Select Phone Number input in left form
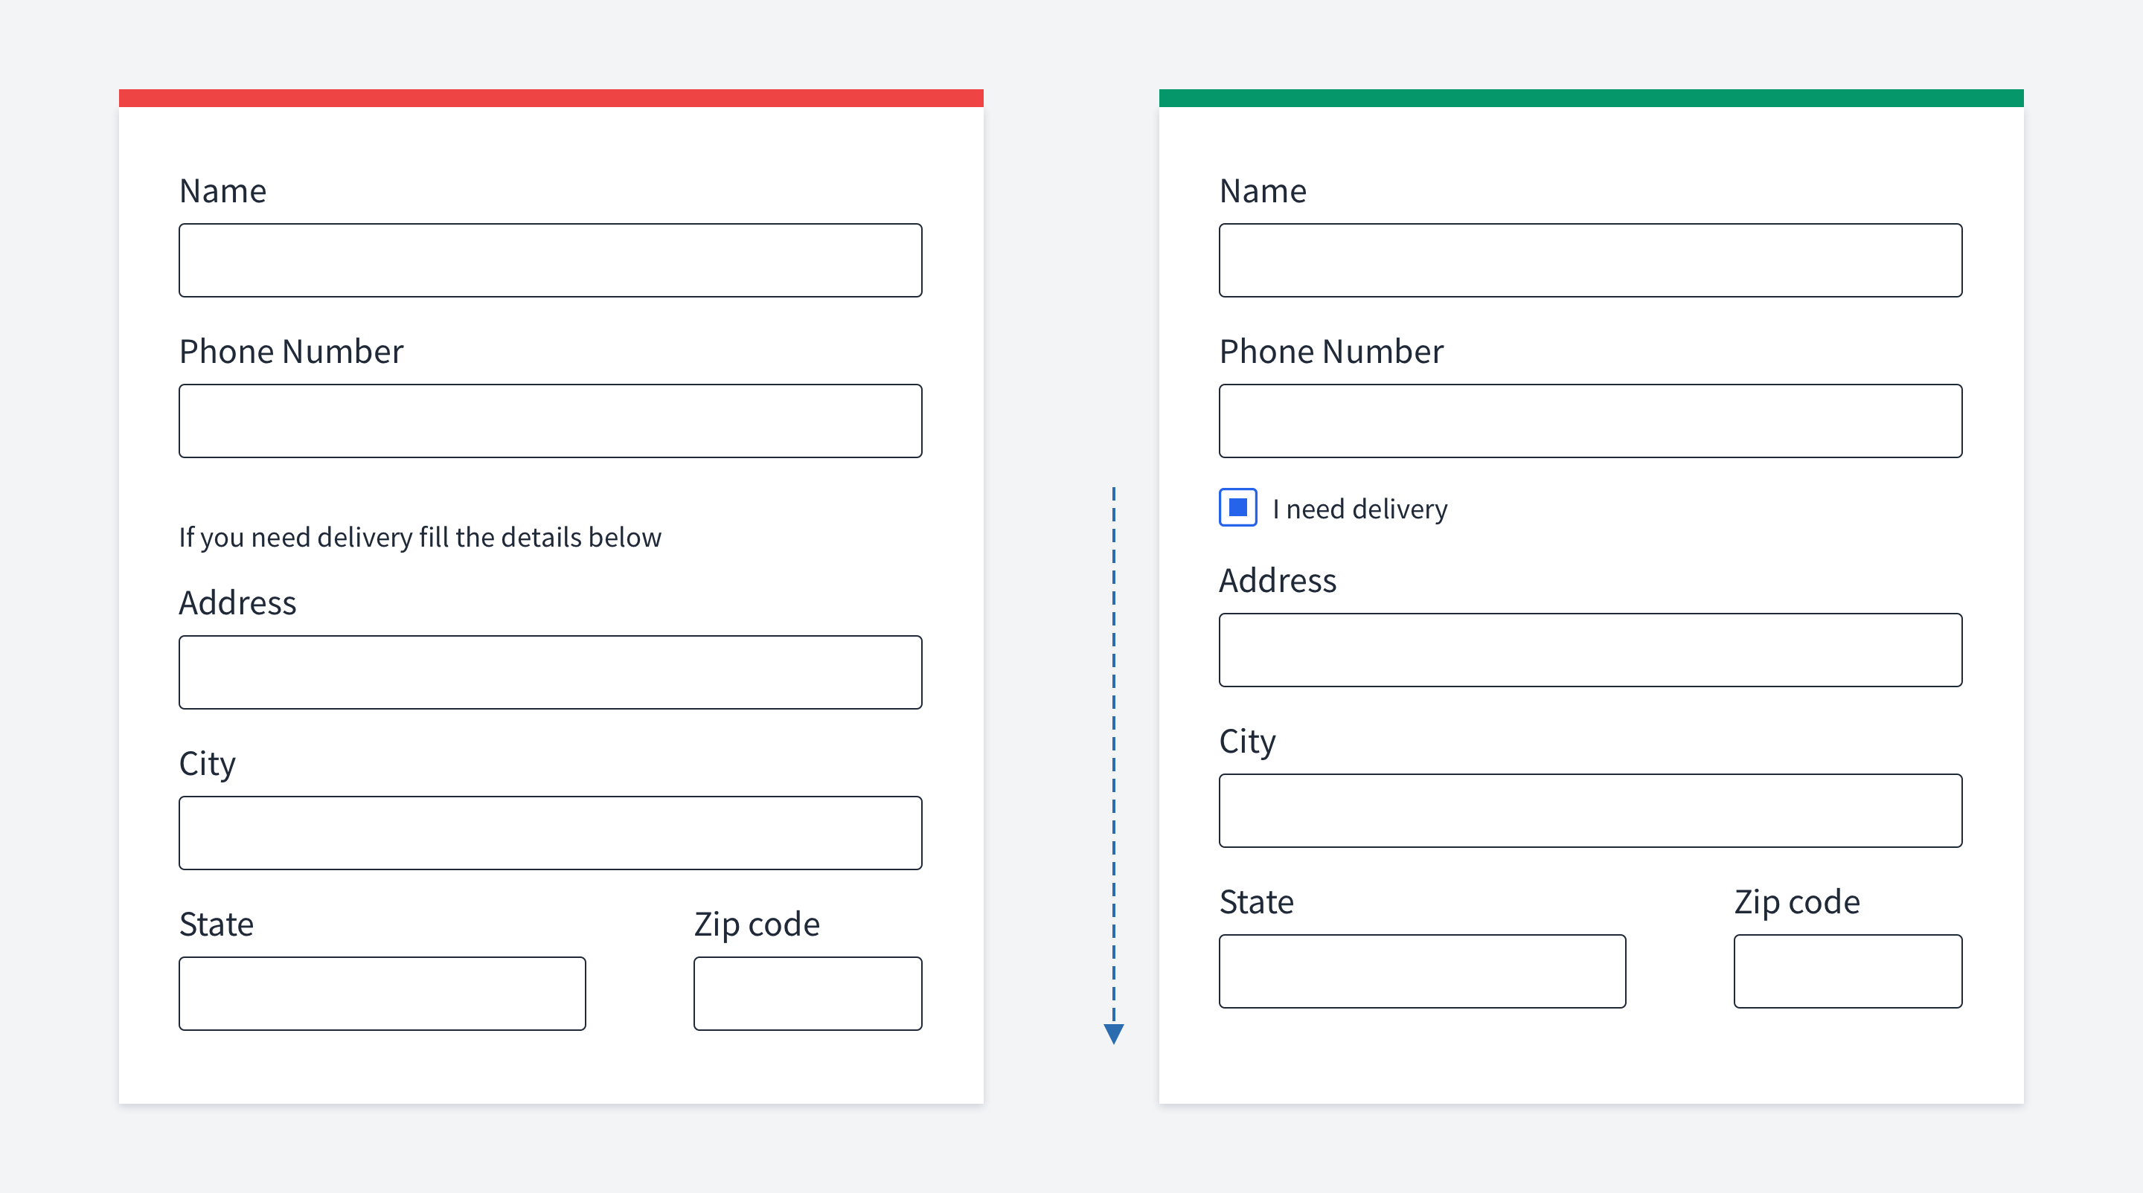 [x=550, y=421]
